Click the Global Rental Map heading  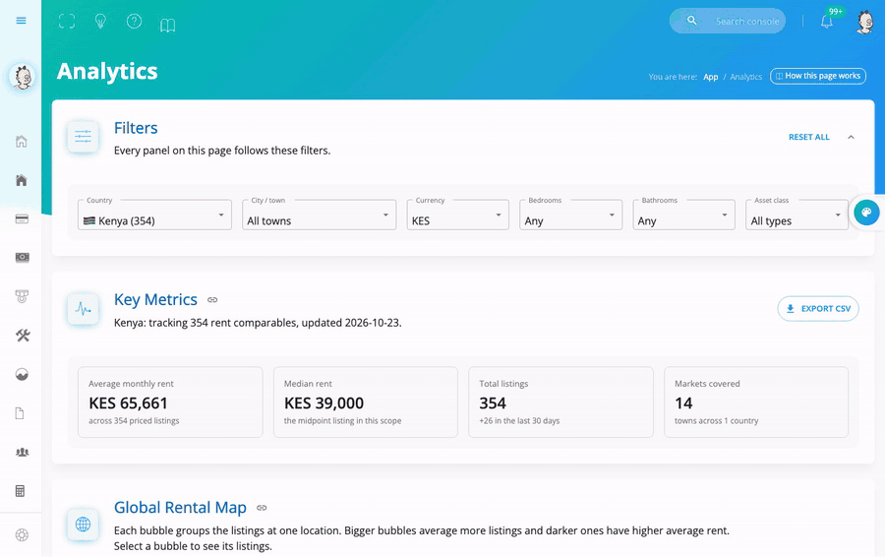point(180,507)
